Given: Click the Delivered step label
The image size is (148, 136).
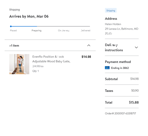Looking at the screenshot, I should [86, 30].
